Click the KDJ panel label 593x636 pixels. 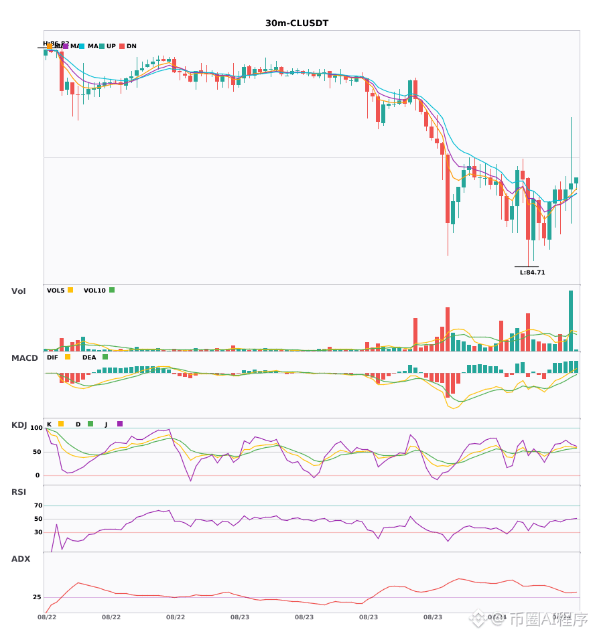click(19, 425)
